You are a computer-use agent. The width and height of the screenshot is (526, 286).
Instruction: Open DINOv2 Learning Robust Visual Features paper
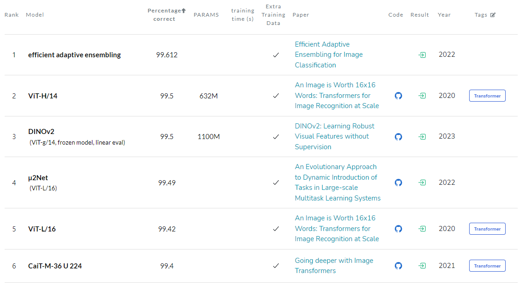point(335,136)
